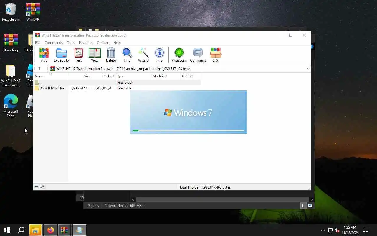Open Windows Start button
This screenshot has height=236, width=377.
(x=7, y=230)
